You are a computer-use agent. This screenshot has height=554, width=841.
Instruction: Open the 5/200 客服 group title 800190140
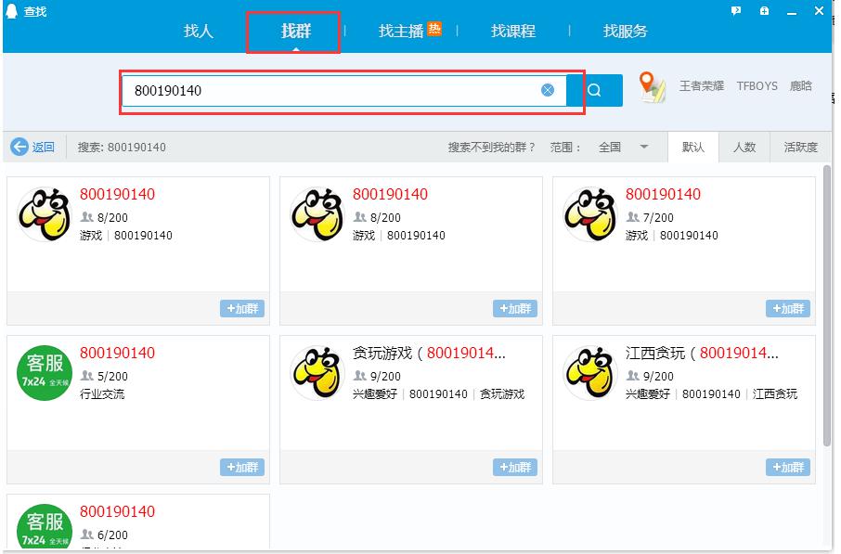pos(118,353)
